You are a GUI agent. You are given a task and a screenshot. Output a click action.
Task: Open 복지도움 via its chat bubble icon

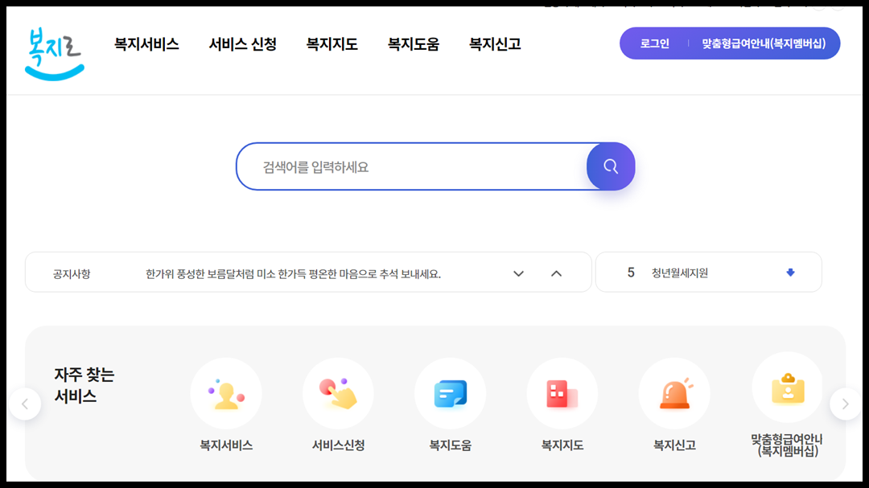click(x=450, y=393)
